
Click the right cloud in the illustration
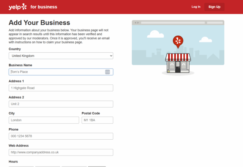coord(204,39)
